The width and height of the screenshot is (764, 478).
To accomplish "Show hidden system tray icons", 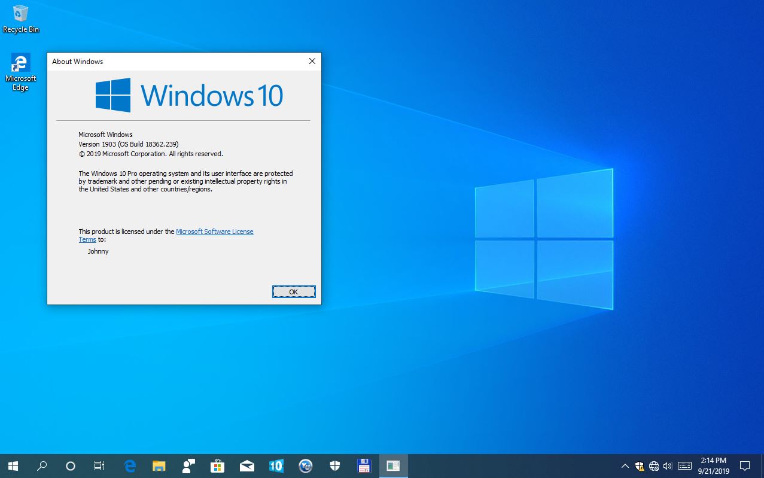I will 625,466.
